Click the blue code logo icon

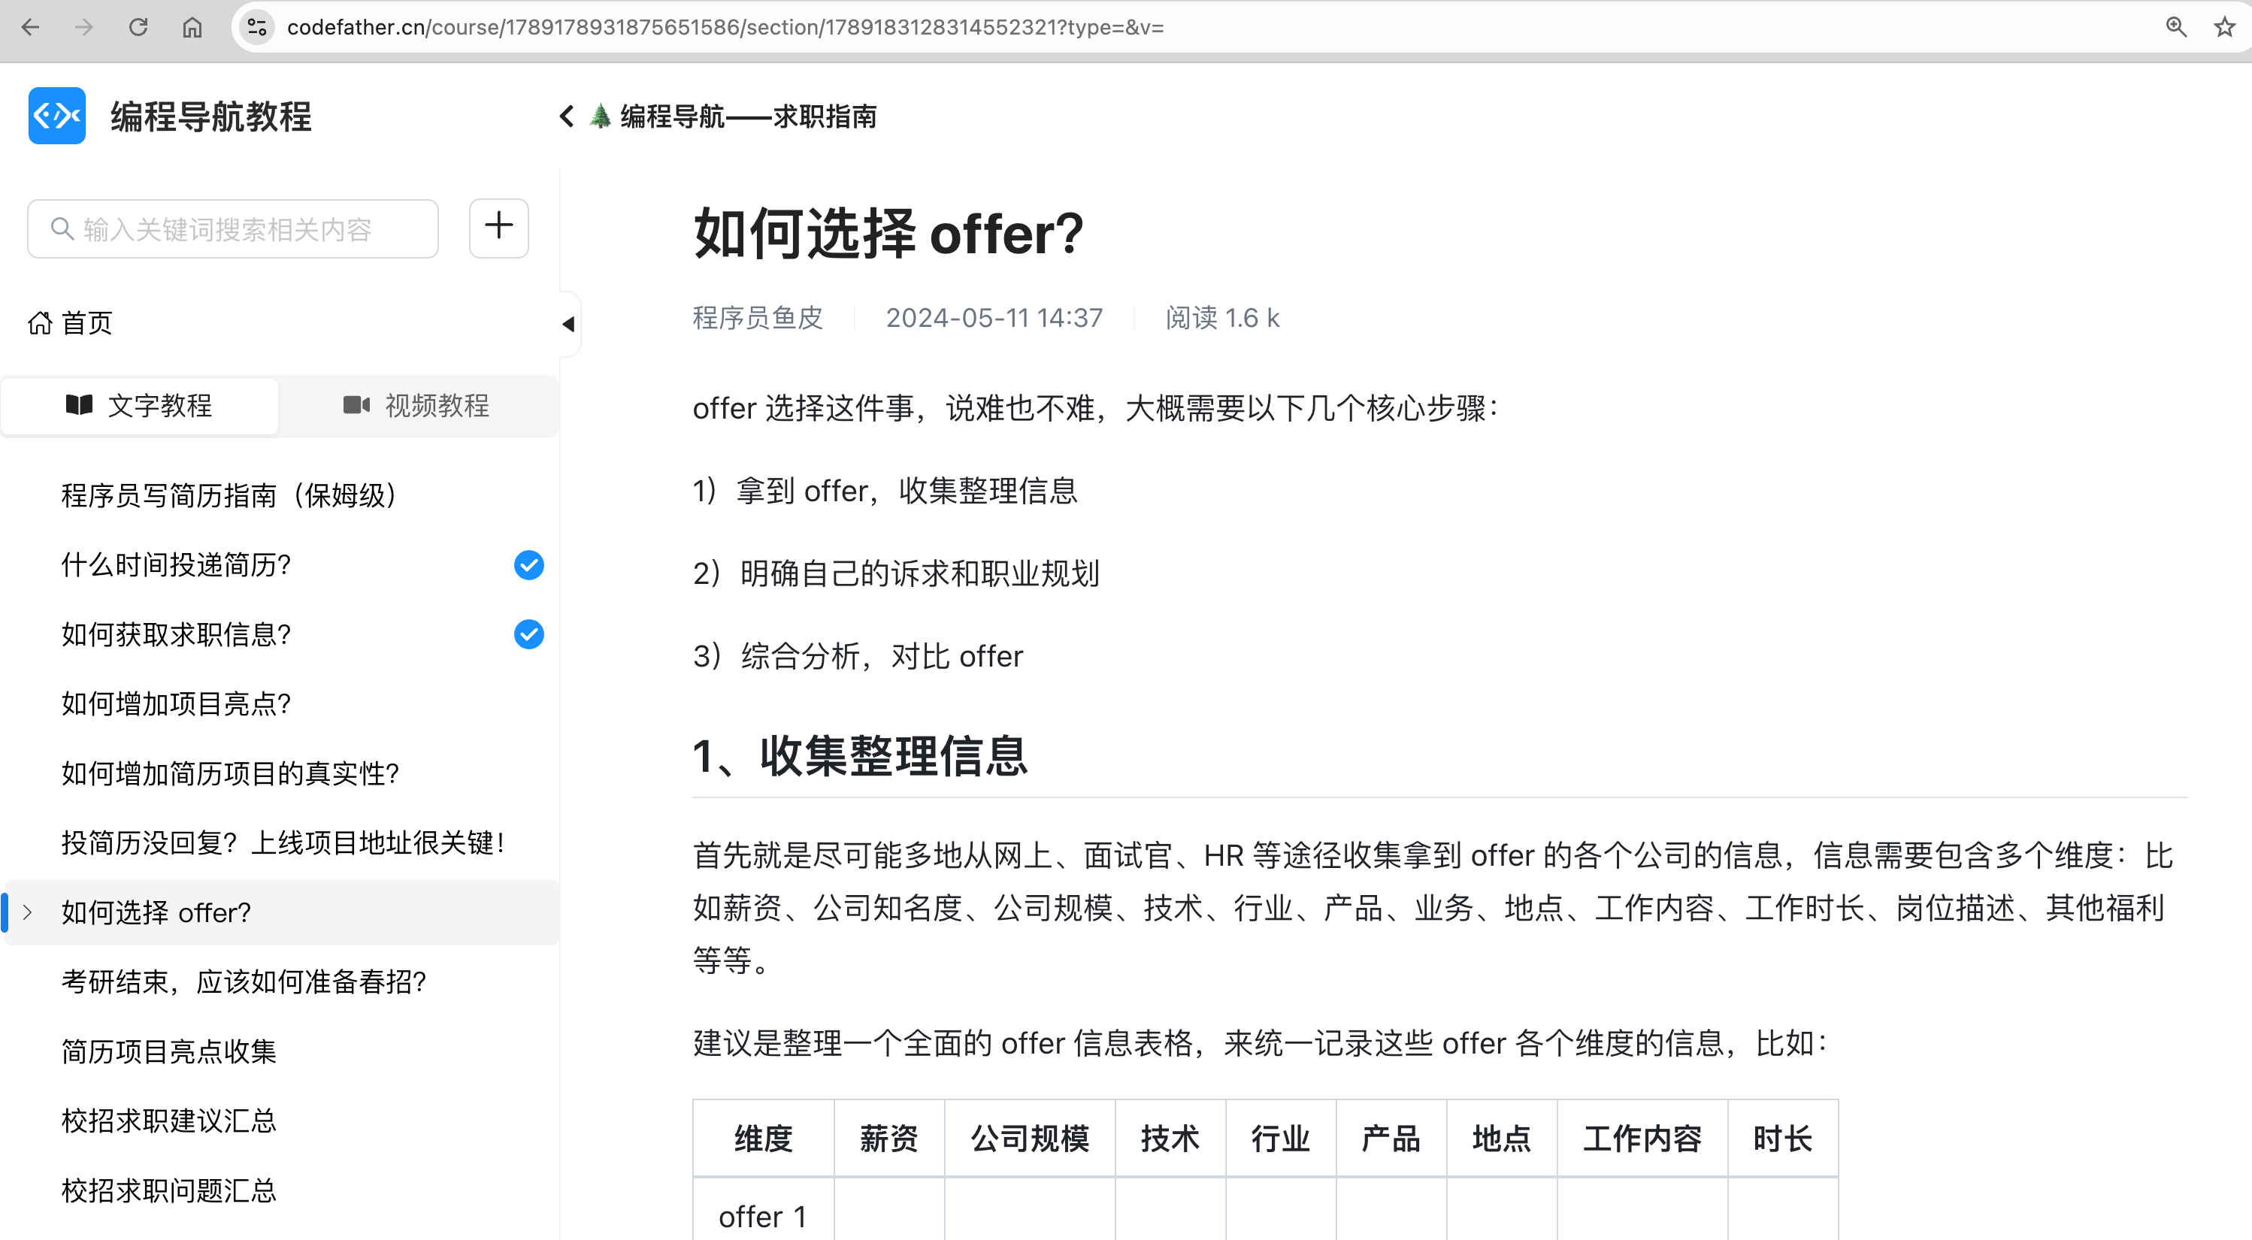57,115
